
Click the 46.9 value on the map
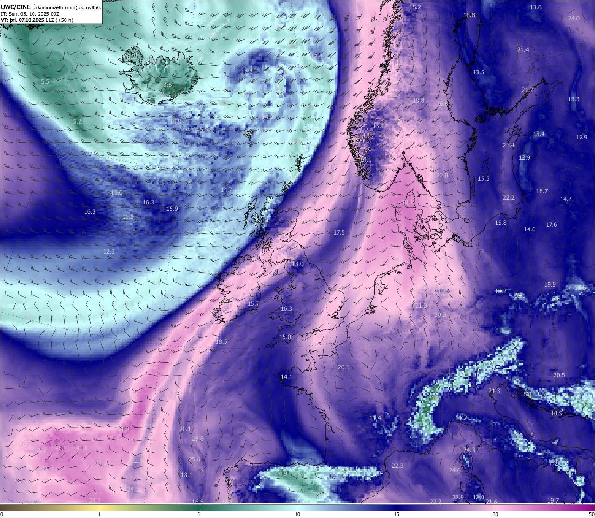click(x=61, y=448)
